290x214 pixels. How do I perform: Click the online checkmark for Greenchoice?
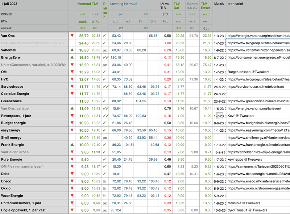pyautogui.click(x=104, y=101)
